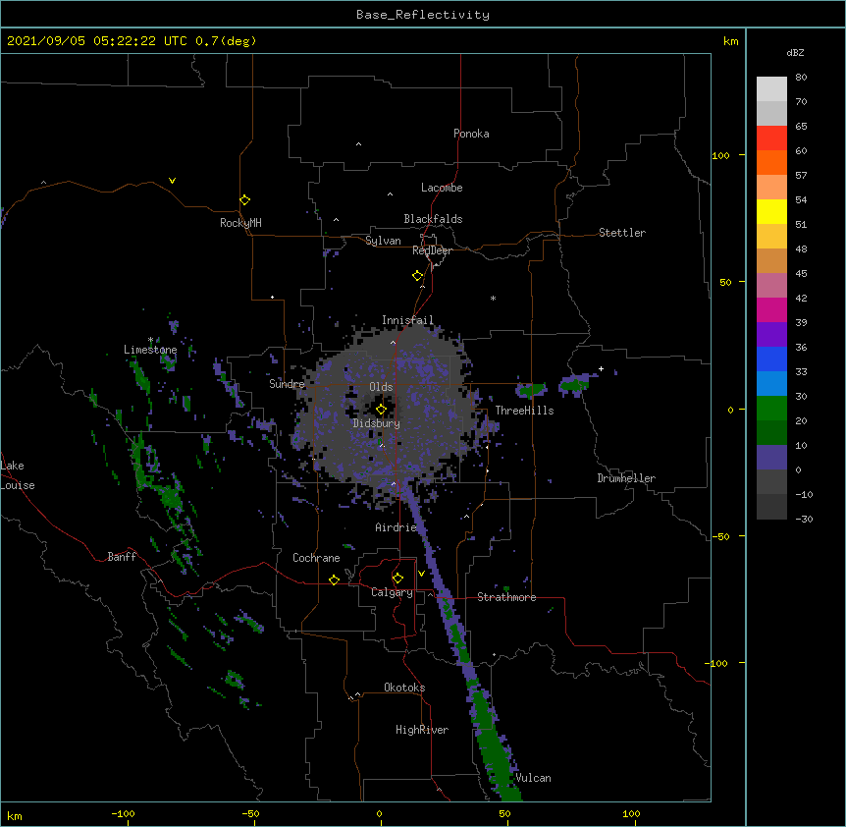The height and width of the screenshot is (827, 846).
Task: Click the Airdrie city label
Action: 397,527
